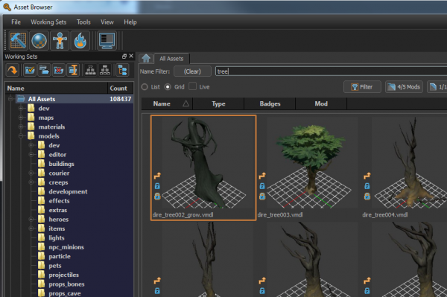Screen dimensions: 447x297
Task: Click orange arrow badge on dire_tree002_grow.vmdl
Action: click(x=157, y=176)
